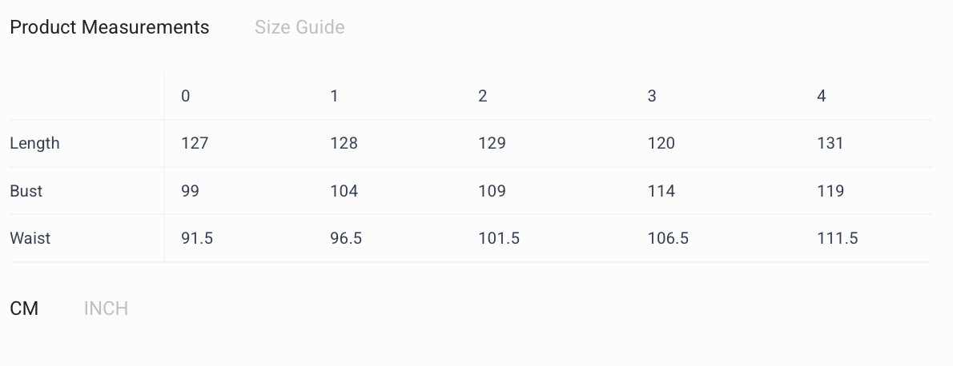The height and width of the screenshot is (366, 953).
Task: Click the size 1 column header
Action: (334, 96)
